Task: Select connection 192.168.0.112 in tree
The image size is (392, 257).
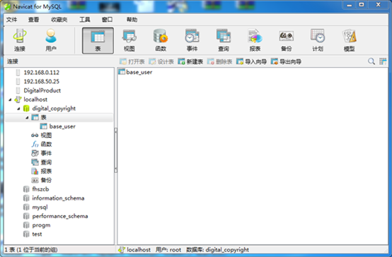Action: pos(42,73)
